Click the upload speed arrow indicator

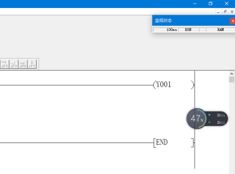click(209, 115)
